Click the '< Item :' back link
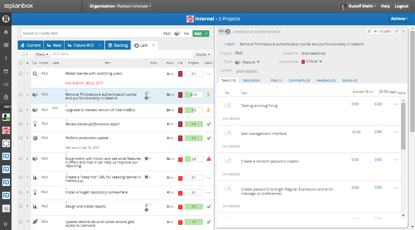 pyautogui.click(x=230, y=44)
